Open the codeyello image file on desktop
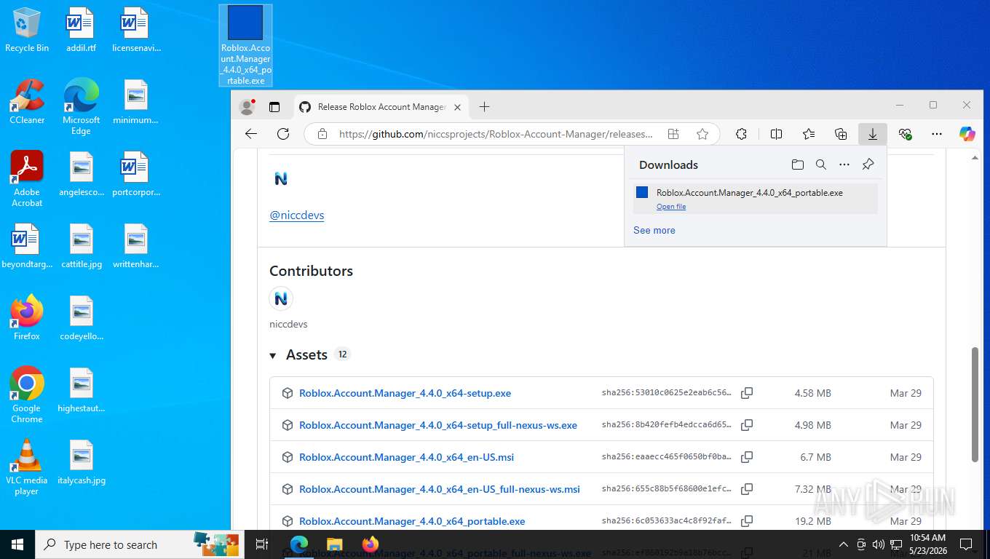The image size is (990, 559). coord(81,318)
